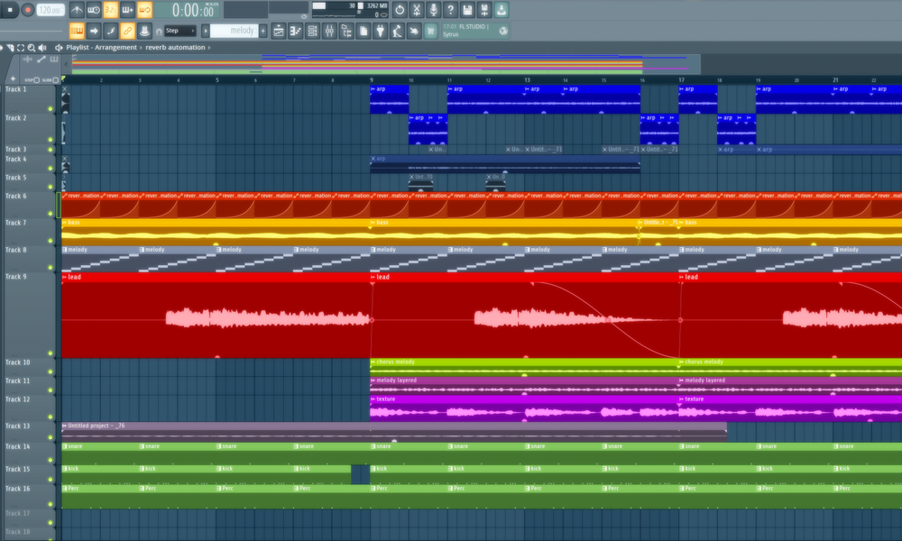The image size is (902, 541).
Task: Open the plugin picker plug icon
Action: coord(380,31)
